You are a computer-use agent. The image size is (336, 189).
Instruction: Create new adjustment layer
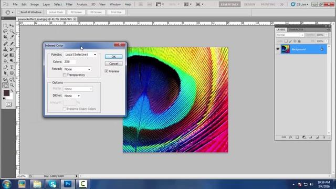click(304, 137)
